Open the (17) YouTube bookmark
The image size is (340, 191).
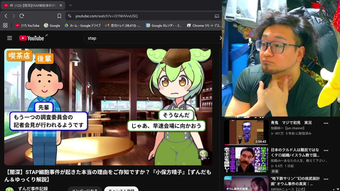click(x=27, y=25)
